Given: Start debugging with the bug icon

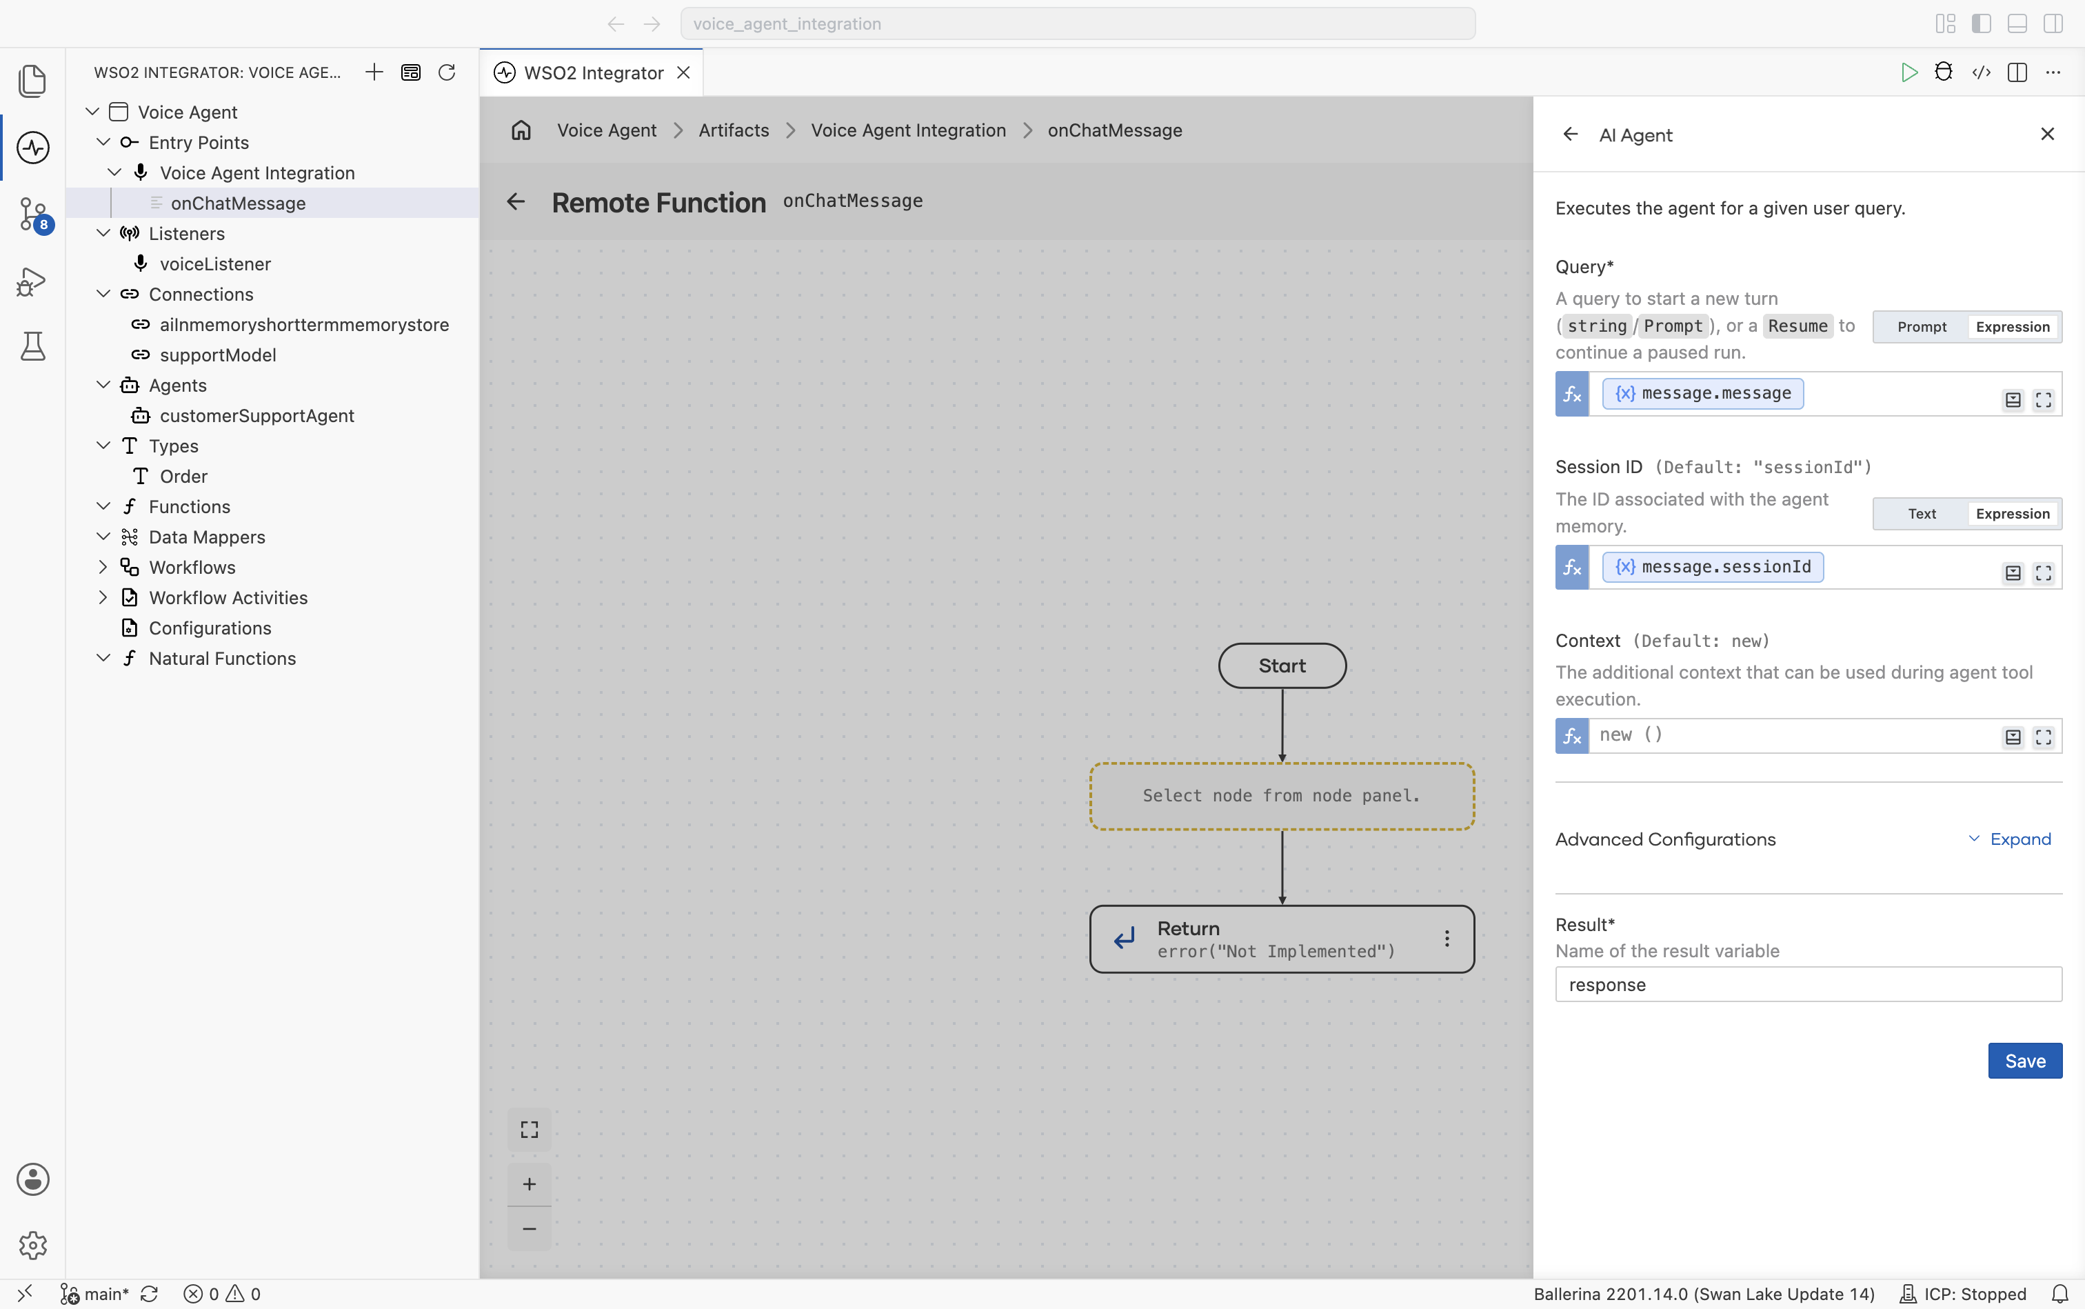Looking at the screenshot, I should coord(1944,72).
